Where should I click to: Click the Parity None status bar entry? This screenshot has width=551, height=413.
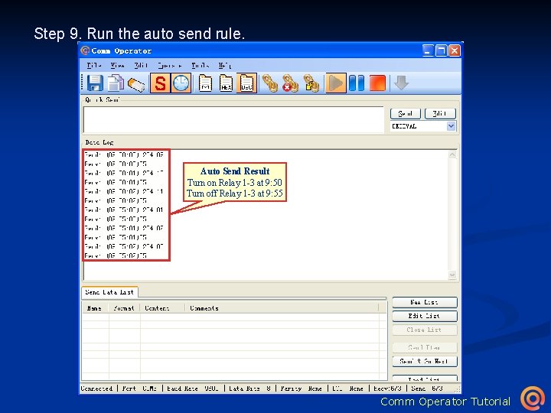tap(302, 389)
